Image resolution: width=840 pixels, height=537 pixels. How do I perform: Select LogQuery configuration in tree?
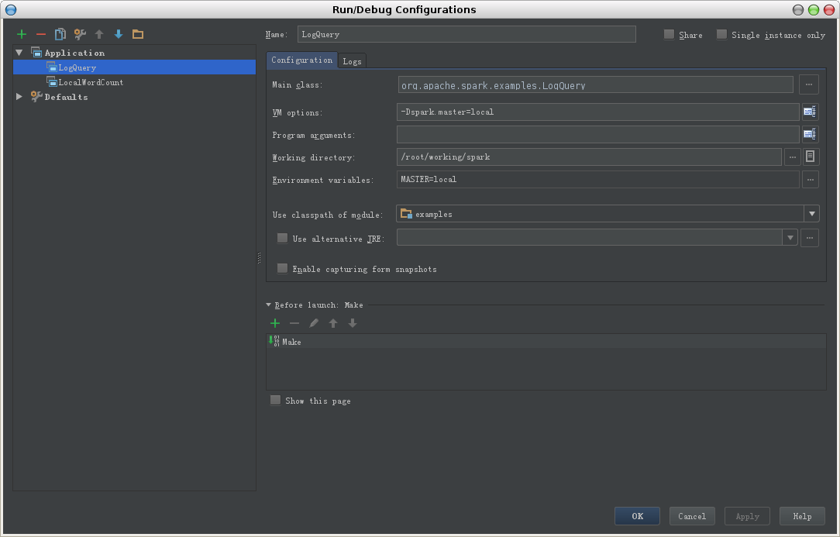pyautogui.click(x=135, y=67)
